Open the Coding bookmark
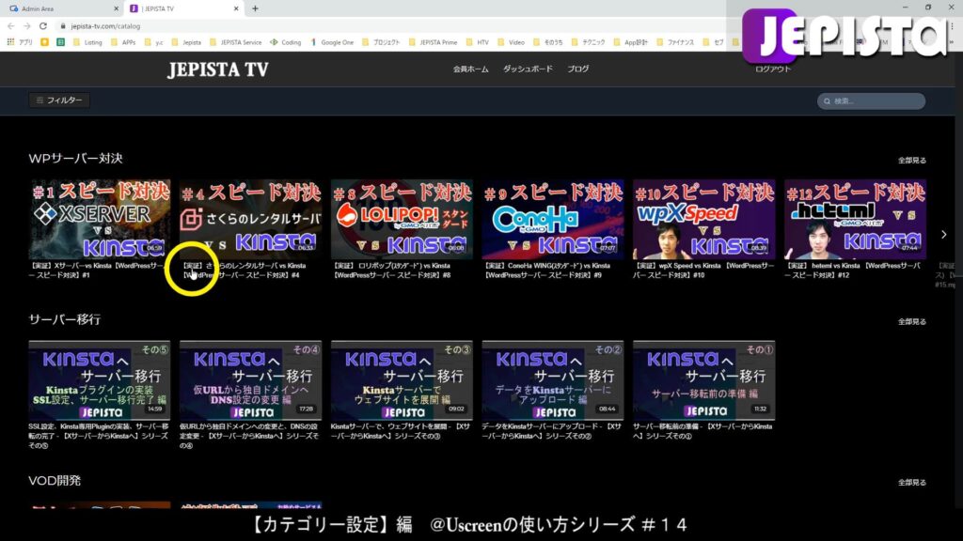This screenshot has height=541, width=963. 286,42
